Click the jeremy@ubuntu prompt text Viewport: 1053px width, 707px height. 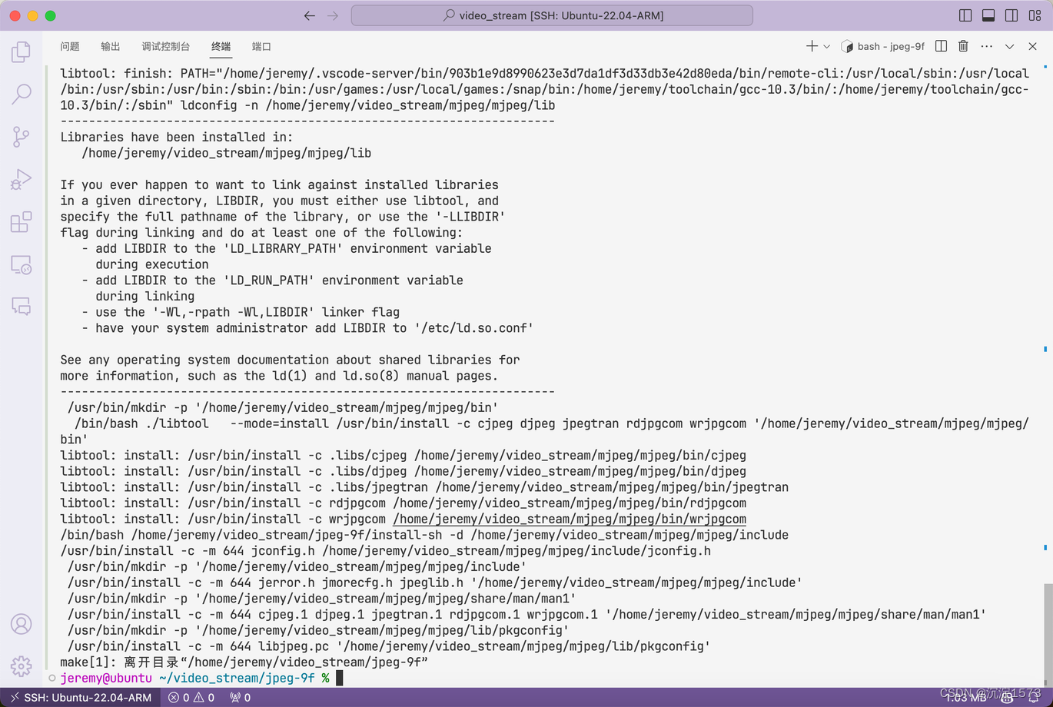pos(106,678)
